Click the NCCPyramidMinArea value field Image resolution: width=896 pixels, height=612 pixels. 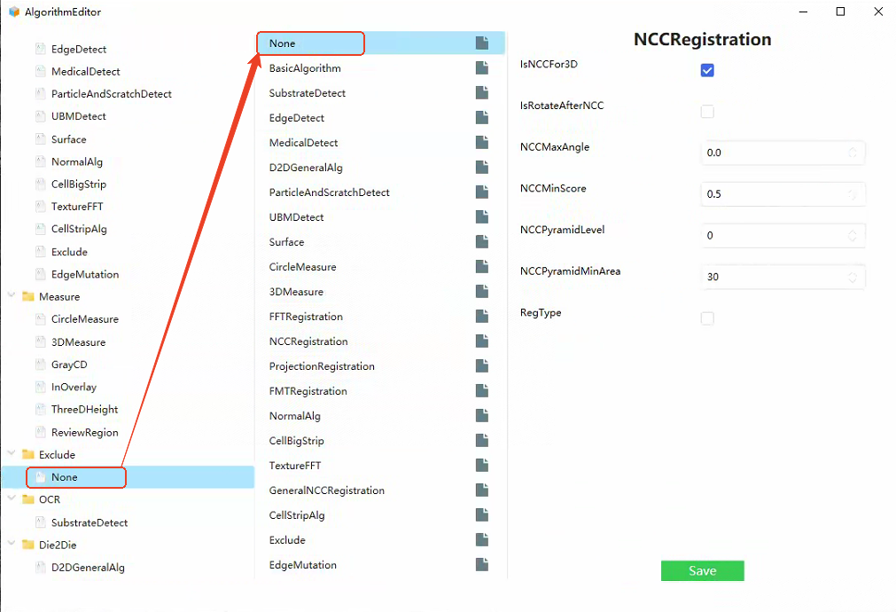click(783, 278)
